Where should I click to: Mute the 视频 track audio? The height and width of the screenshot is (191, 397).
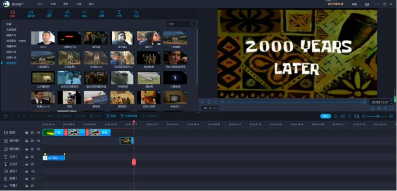click(38, 132)
